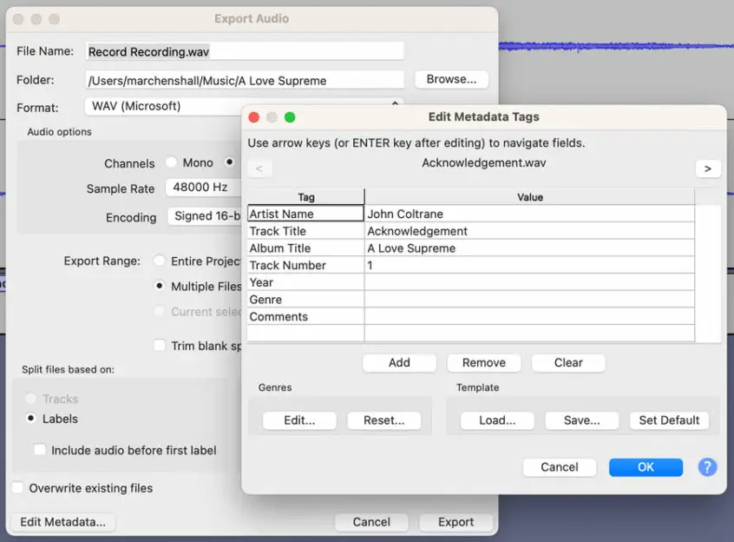Load a metadata template
Image resolution: width=734 pixels, height=542 pixels.
pyautogui.click(x=496, y=420)
